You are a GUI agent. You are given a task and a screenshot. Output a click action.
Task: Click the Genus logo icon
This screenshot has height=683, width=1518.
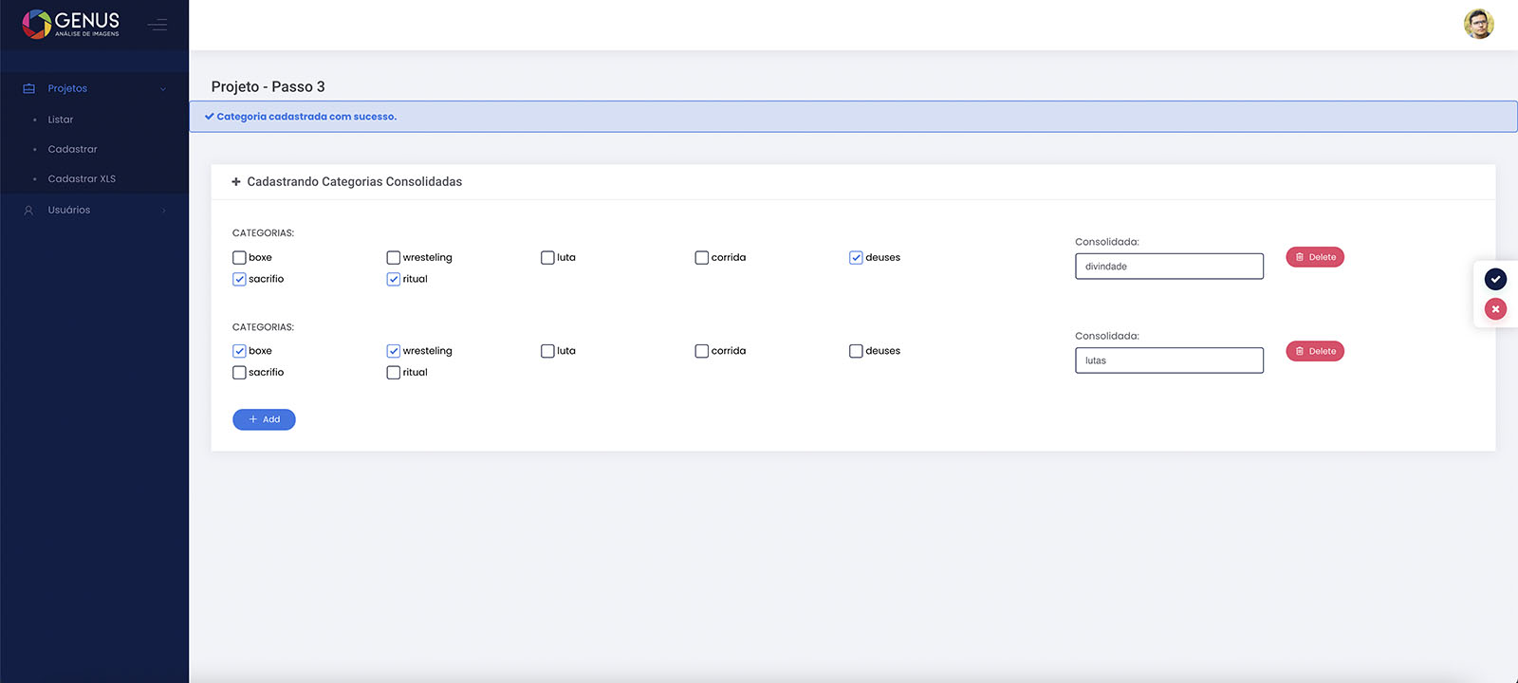coord(36,24)
